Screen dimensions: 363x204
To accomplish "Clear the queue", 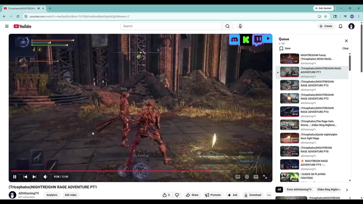I will click(x=345, y=48).
